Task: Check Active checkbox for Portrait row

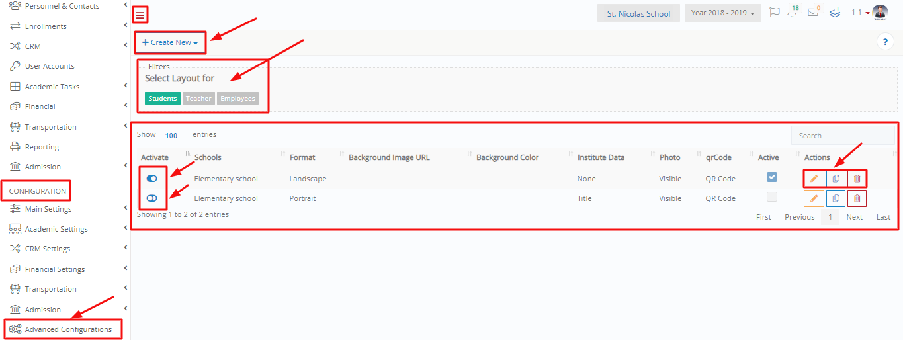Action: [x=771, y=196]
